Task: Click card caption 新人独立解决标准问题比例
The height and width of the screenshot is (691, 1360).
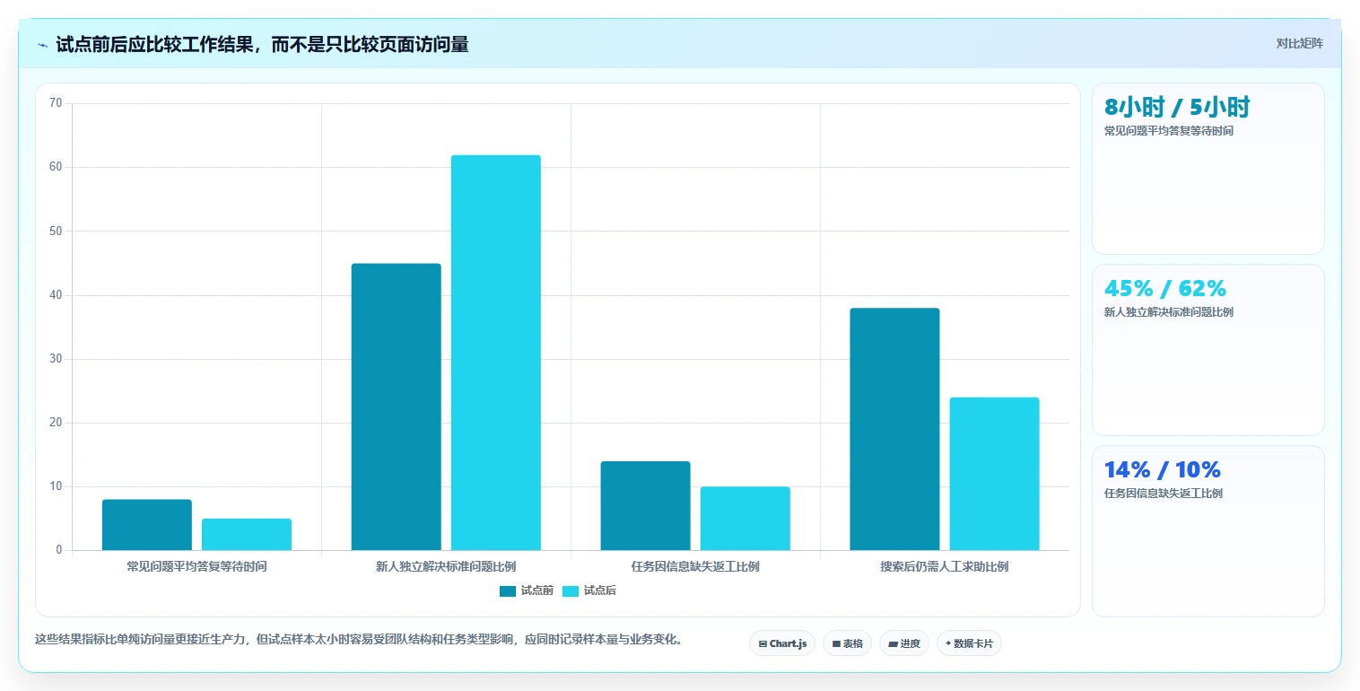Action: coord(1169,312)
